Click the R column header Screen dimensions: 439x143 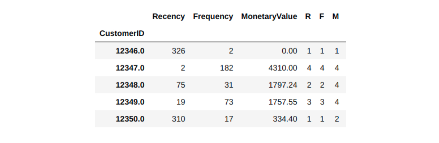pyautogui.click(x=308, y=17)
